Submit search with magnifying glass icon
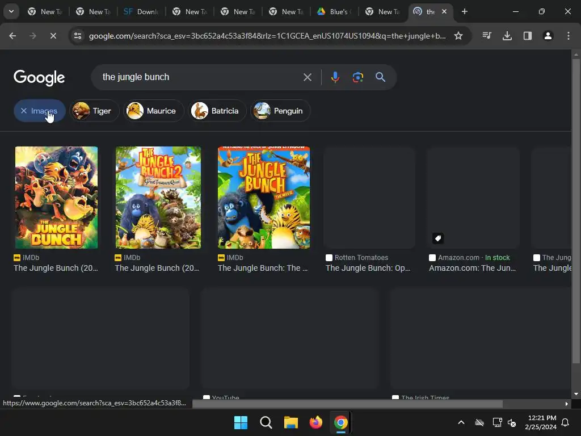 (380, 77)
